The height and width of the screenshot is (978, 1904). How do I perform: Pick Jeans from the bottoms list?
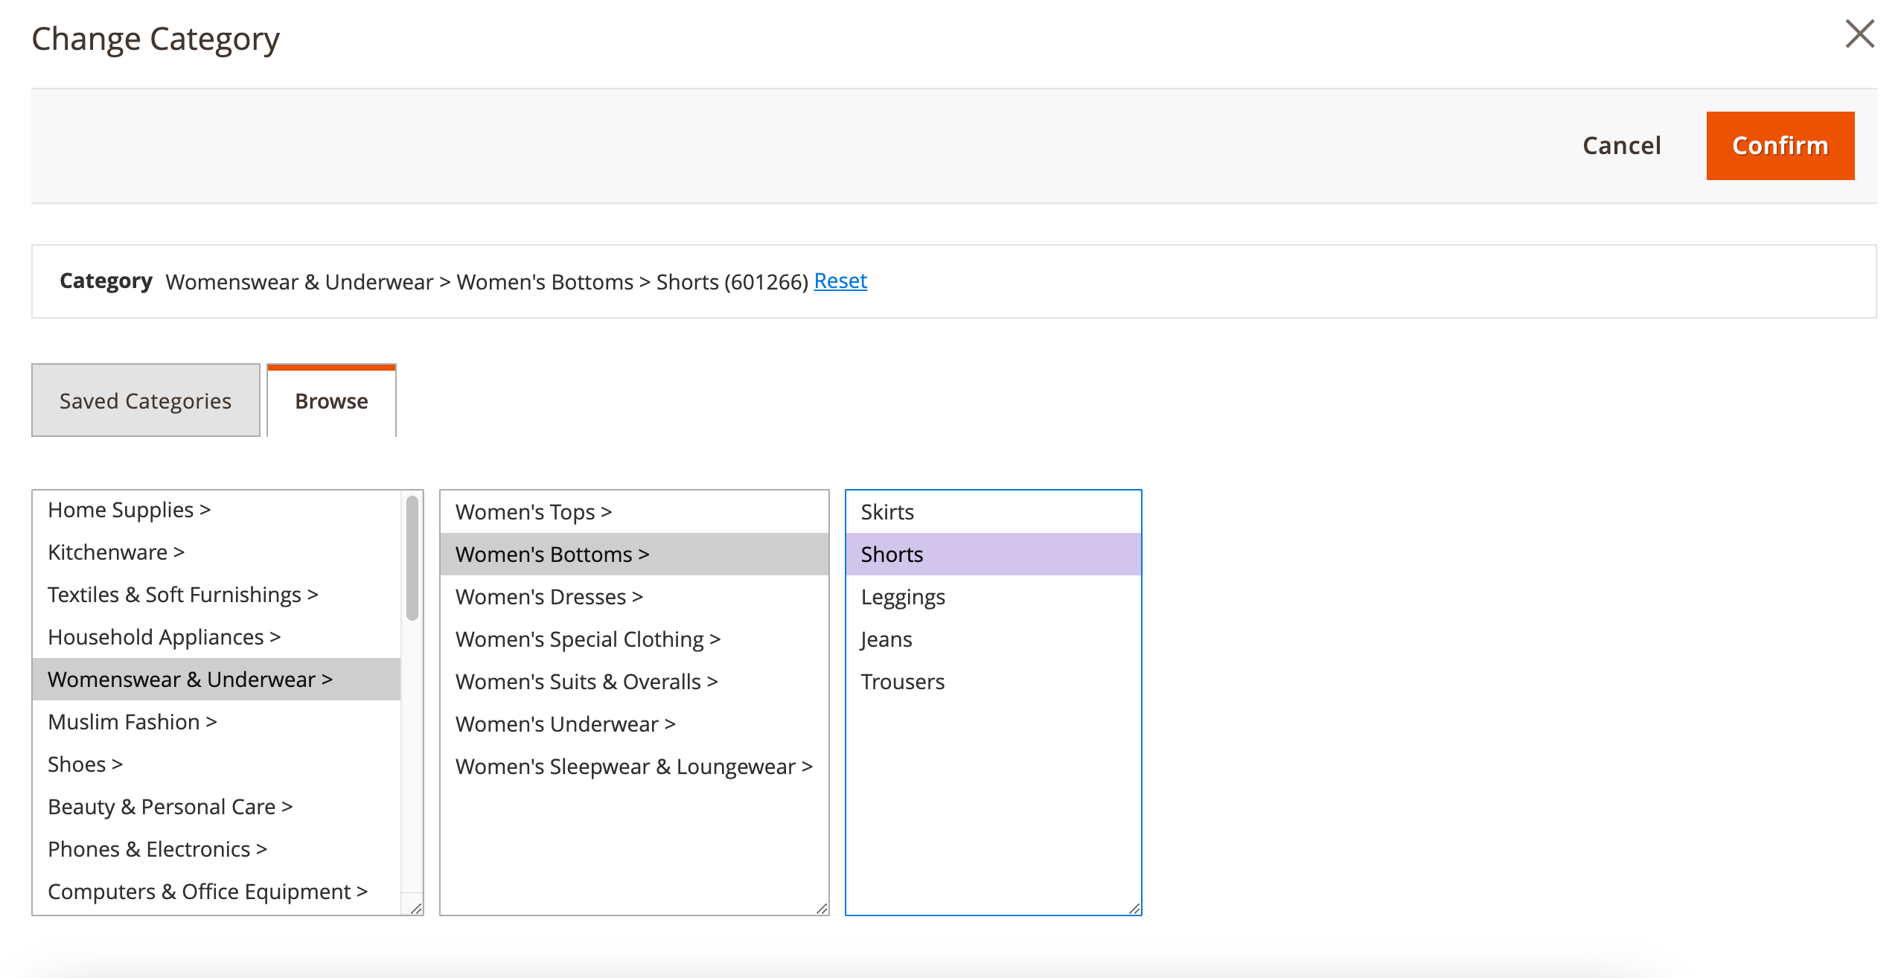(886, 639)
